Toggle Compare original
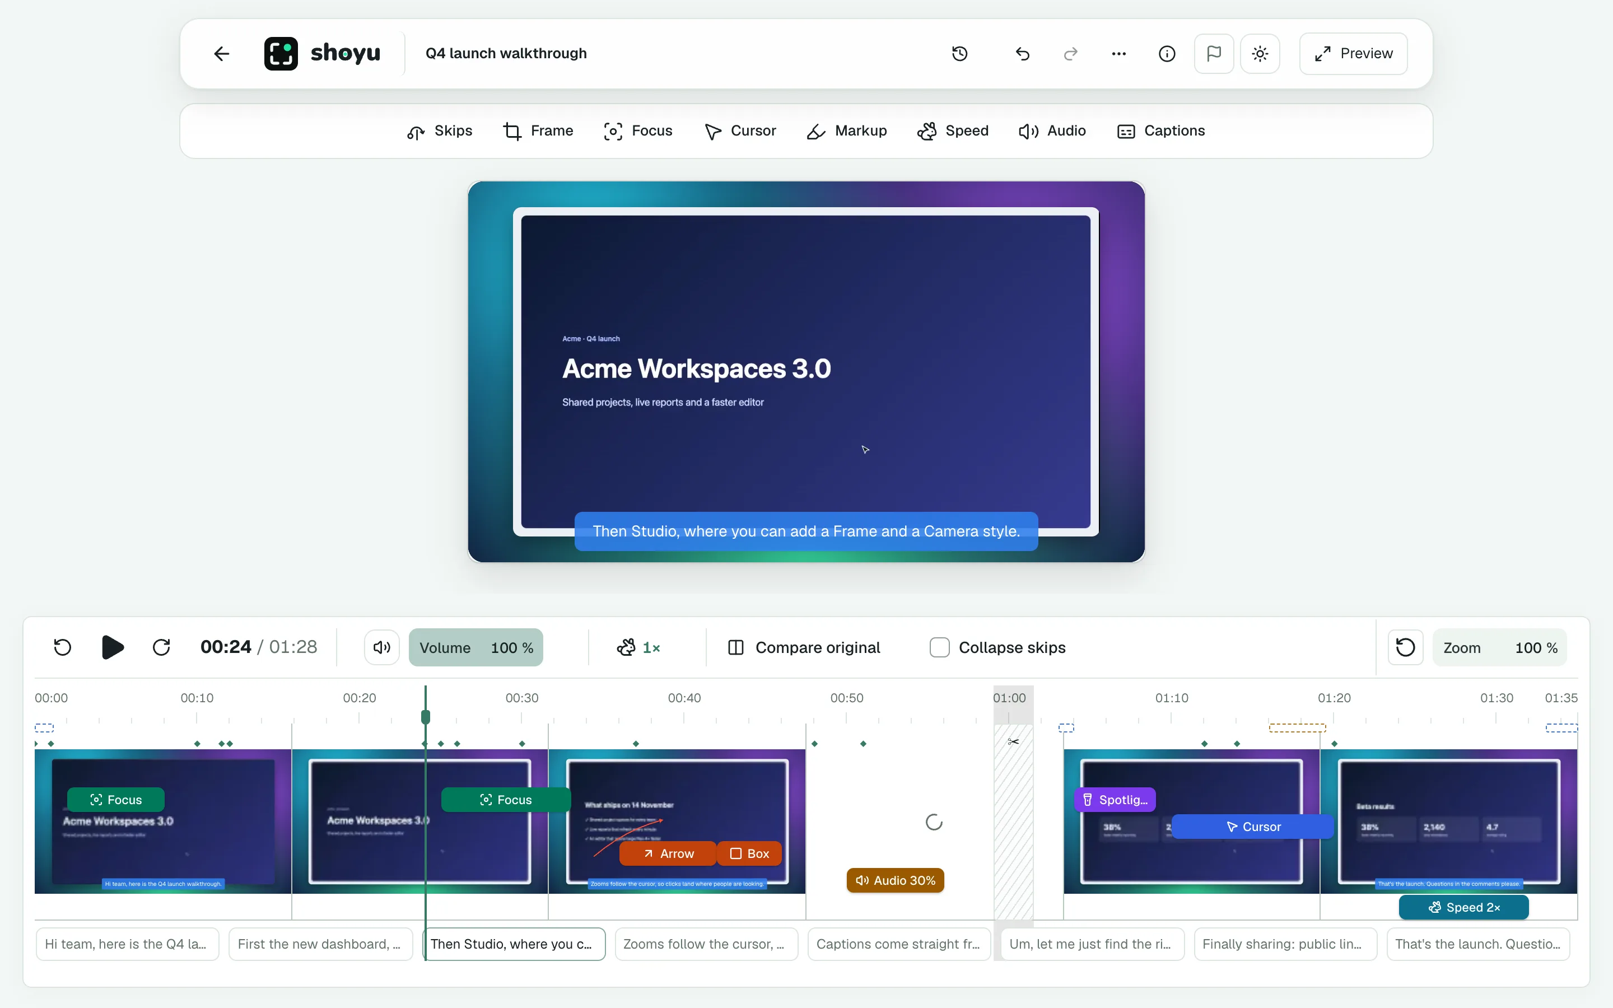Viewport: 1613px width, 1008px height. click(x=804, y=647)
